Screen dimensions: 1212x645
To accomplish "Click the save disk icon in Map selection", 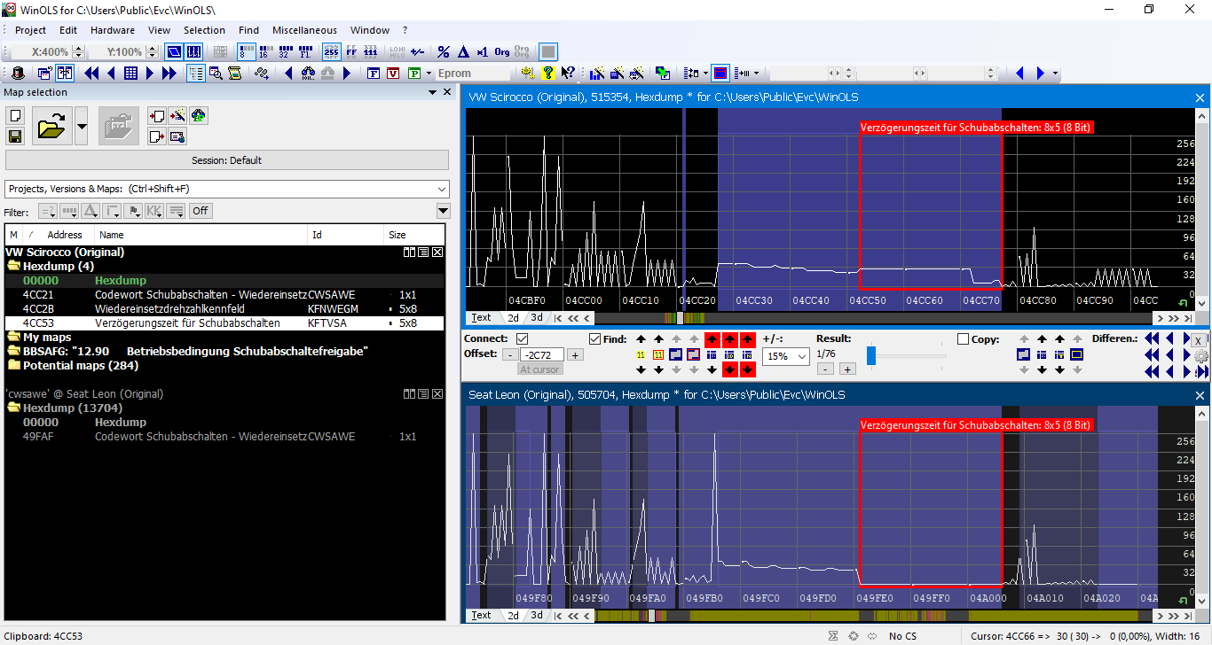I will coord(14,136).
